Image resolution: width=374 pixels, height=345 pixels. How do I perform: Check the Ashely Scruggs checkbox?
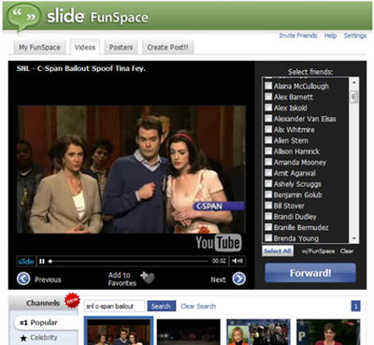(268, 184)
